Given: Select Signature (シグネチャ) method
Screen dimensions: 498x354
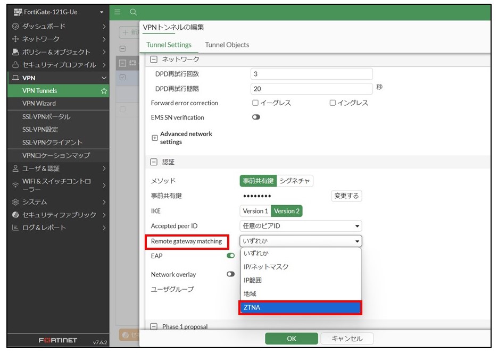Looking at the screenshot, I should coord(295,181).
